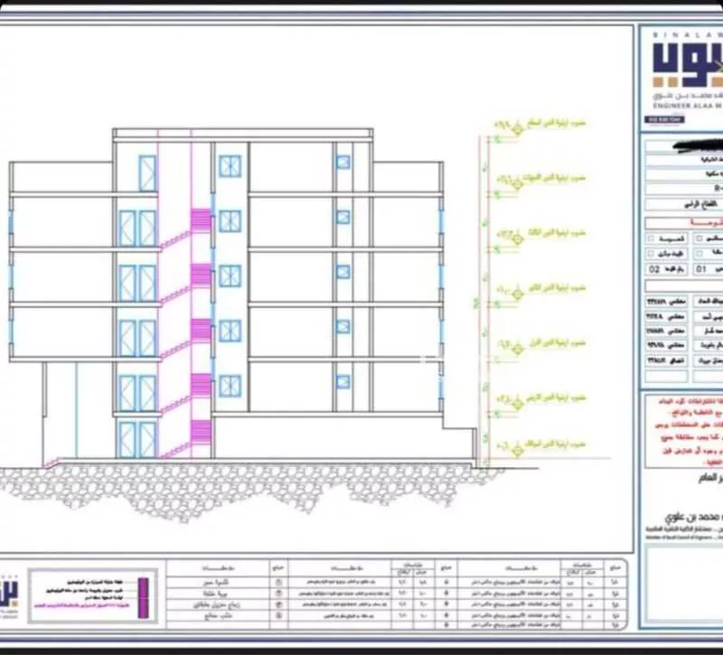Select the top magenta stair flight
723x655 pixels.
(x=201, y=220)
